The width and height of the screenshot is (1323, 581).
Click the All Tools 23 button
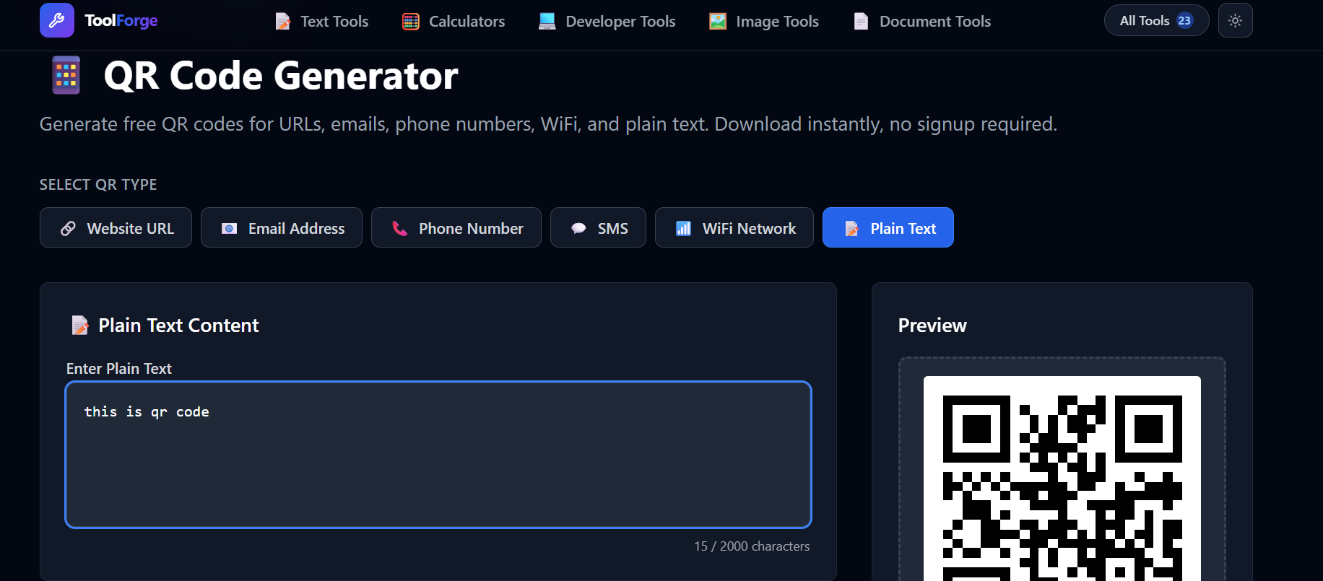point(1156,21)
